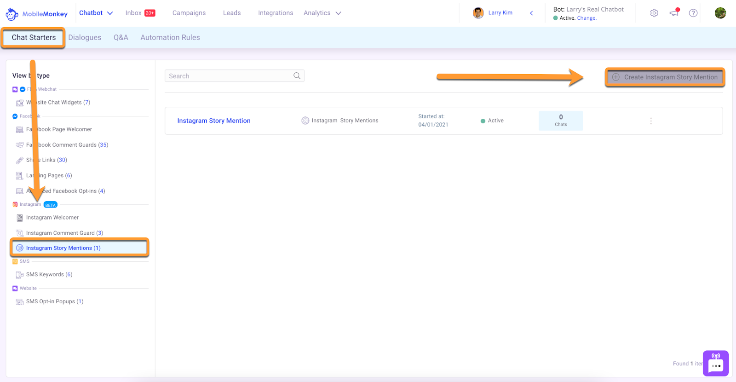The height and width of the screenshot is (382, 736).
Task: Click the user profile avatar
Action: 720,13
